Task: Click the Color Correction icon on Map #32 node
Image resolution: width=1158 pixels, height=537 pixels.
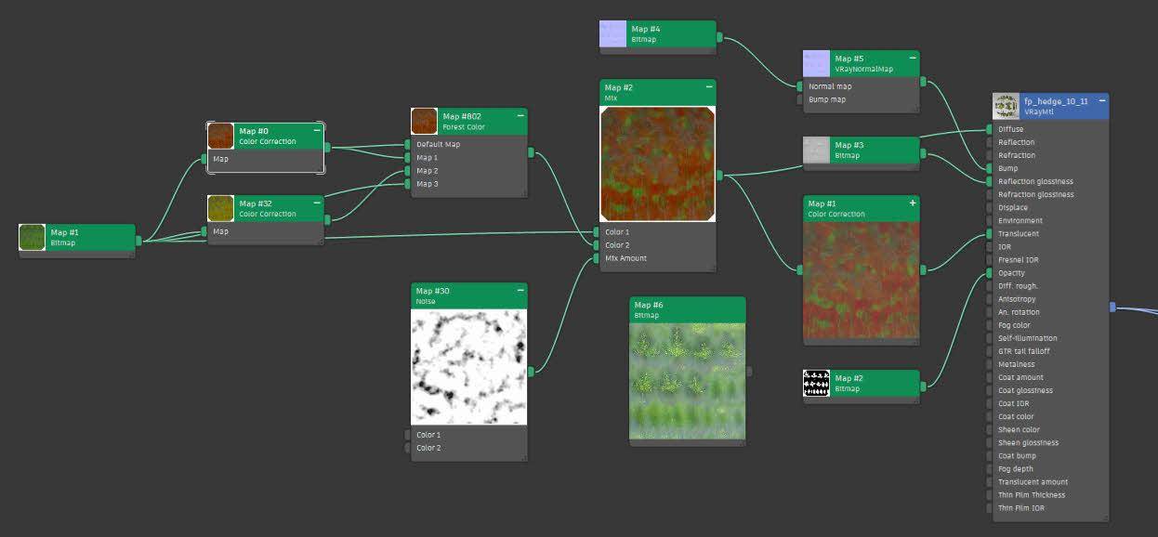Action: click(219, 208)
